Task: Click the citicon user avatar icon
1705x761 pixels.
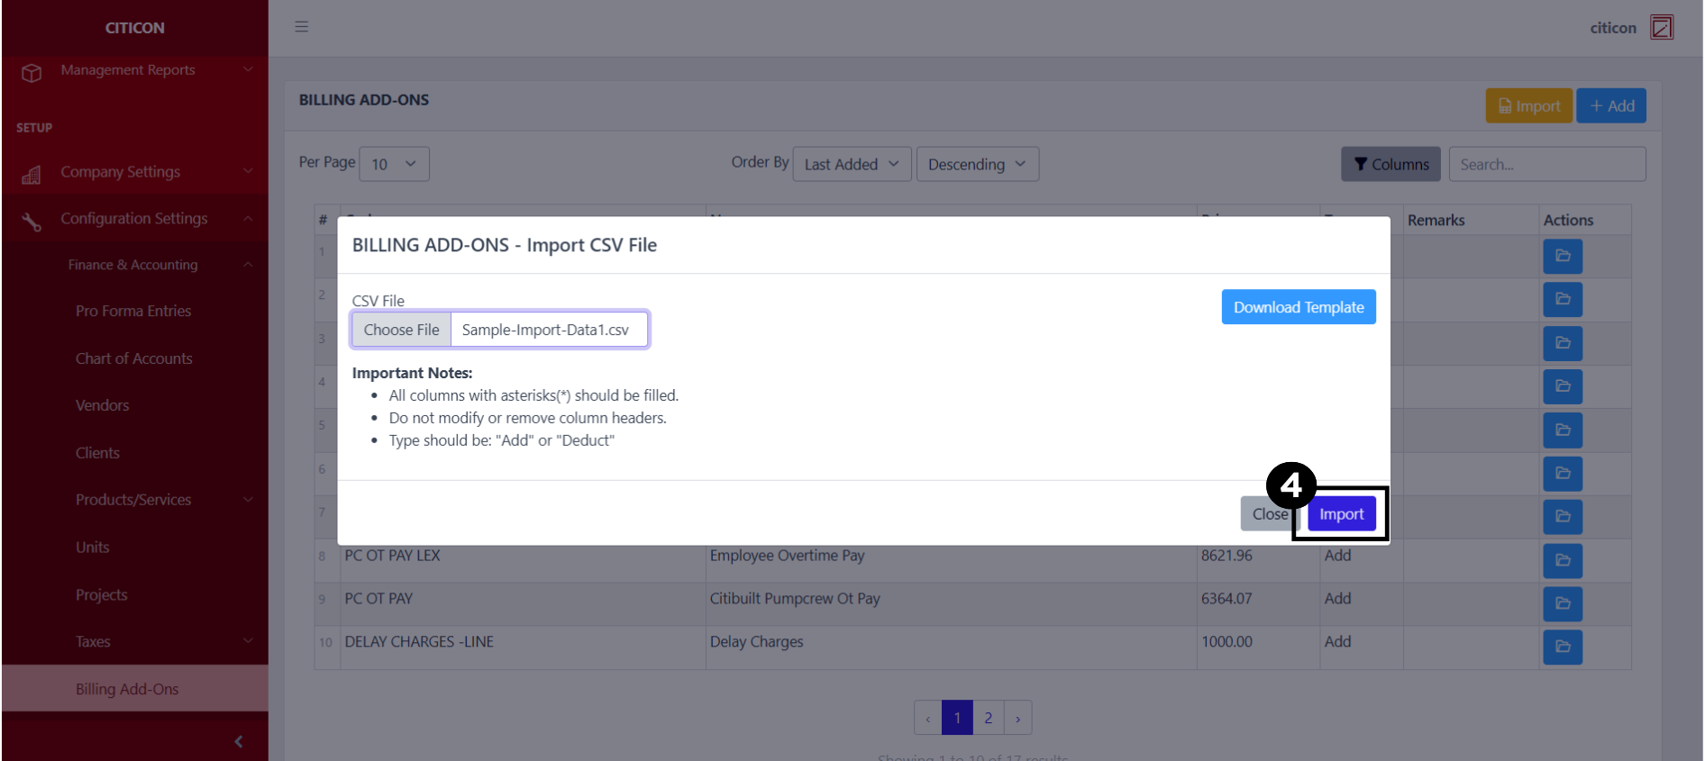Action: [x=1661, y=27]
